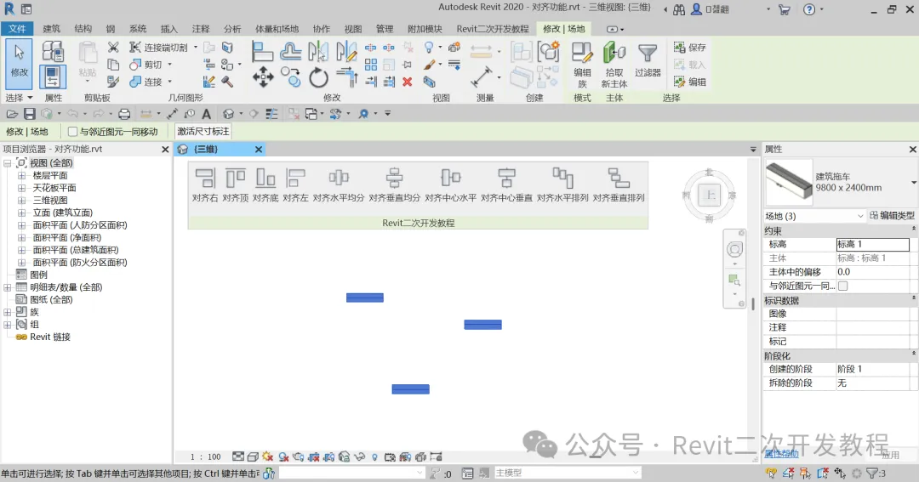Viewport: 919px width, 482px height.
Task: Switch to the 注释 ribbon tab
Action: tap(201, 29)
